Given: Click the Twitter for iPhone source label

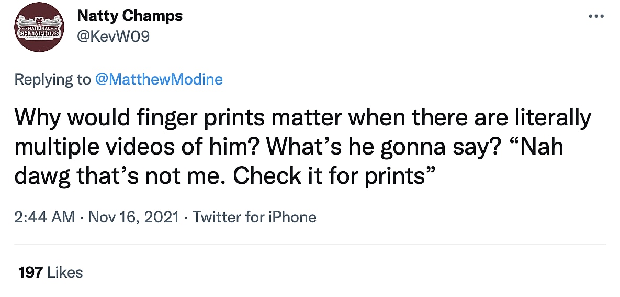Looking at the screenshot, I should coord(254,217).
